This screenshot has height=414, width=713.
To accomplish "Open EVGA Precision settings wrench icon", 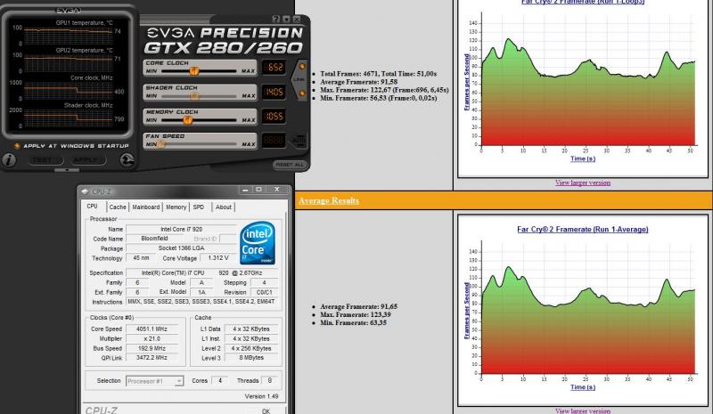I will [127, 160].
